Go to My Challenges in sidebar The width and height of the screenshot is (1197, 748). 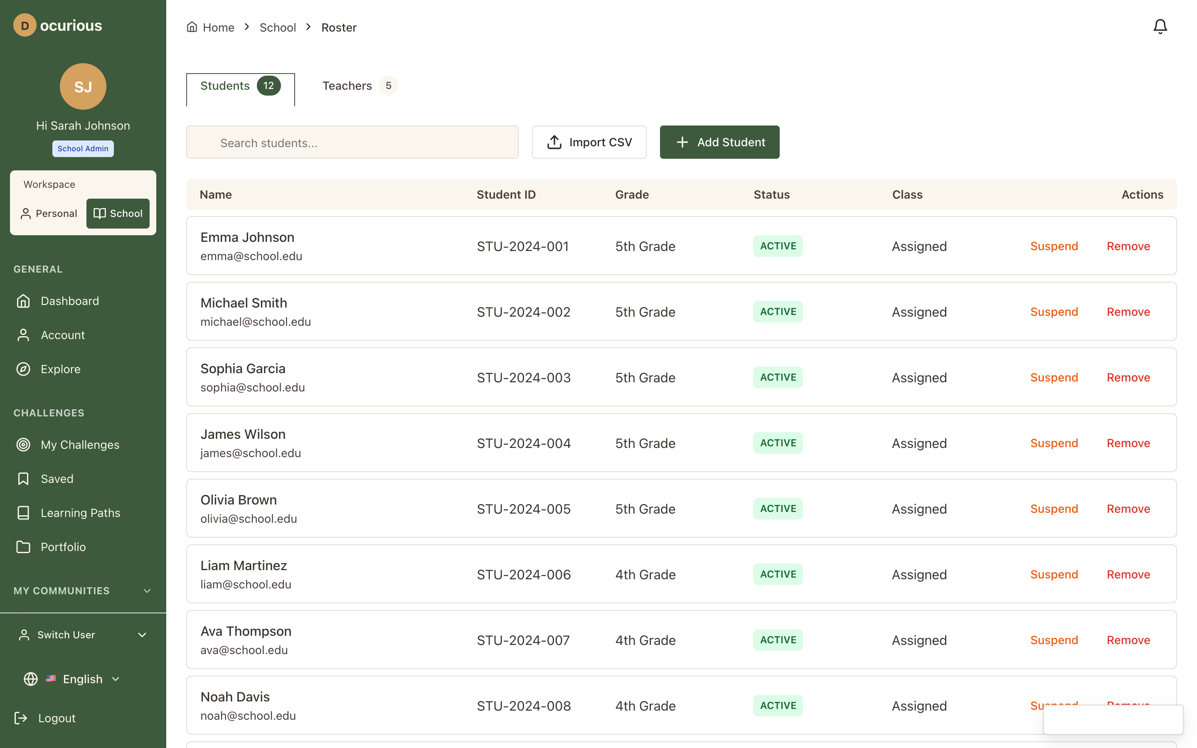tap(79, 445)
